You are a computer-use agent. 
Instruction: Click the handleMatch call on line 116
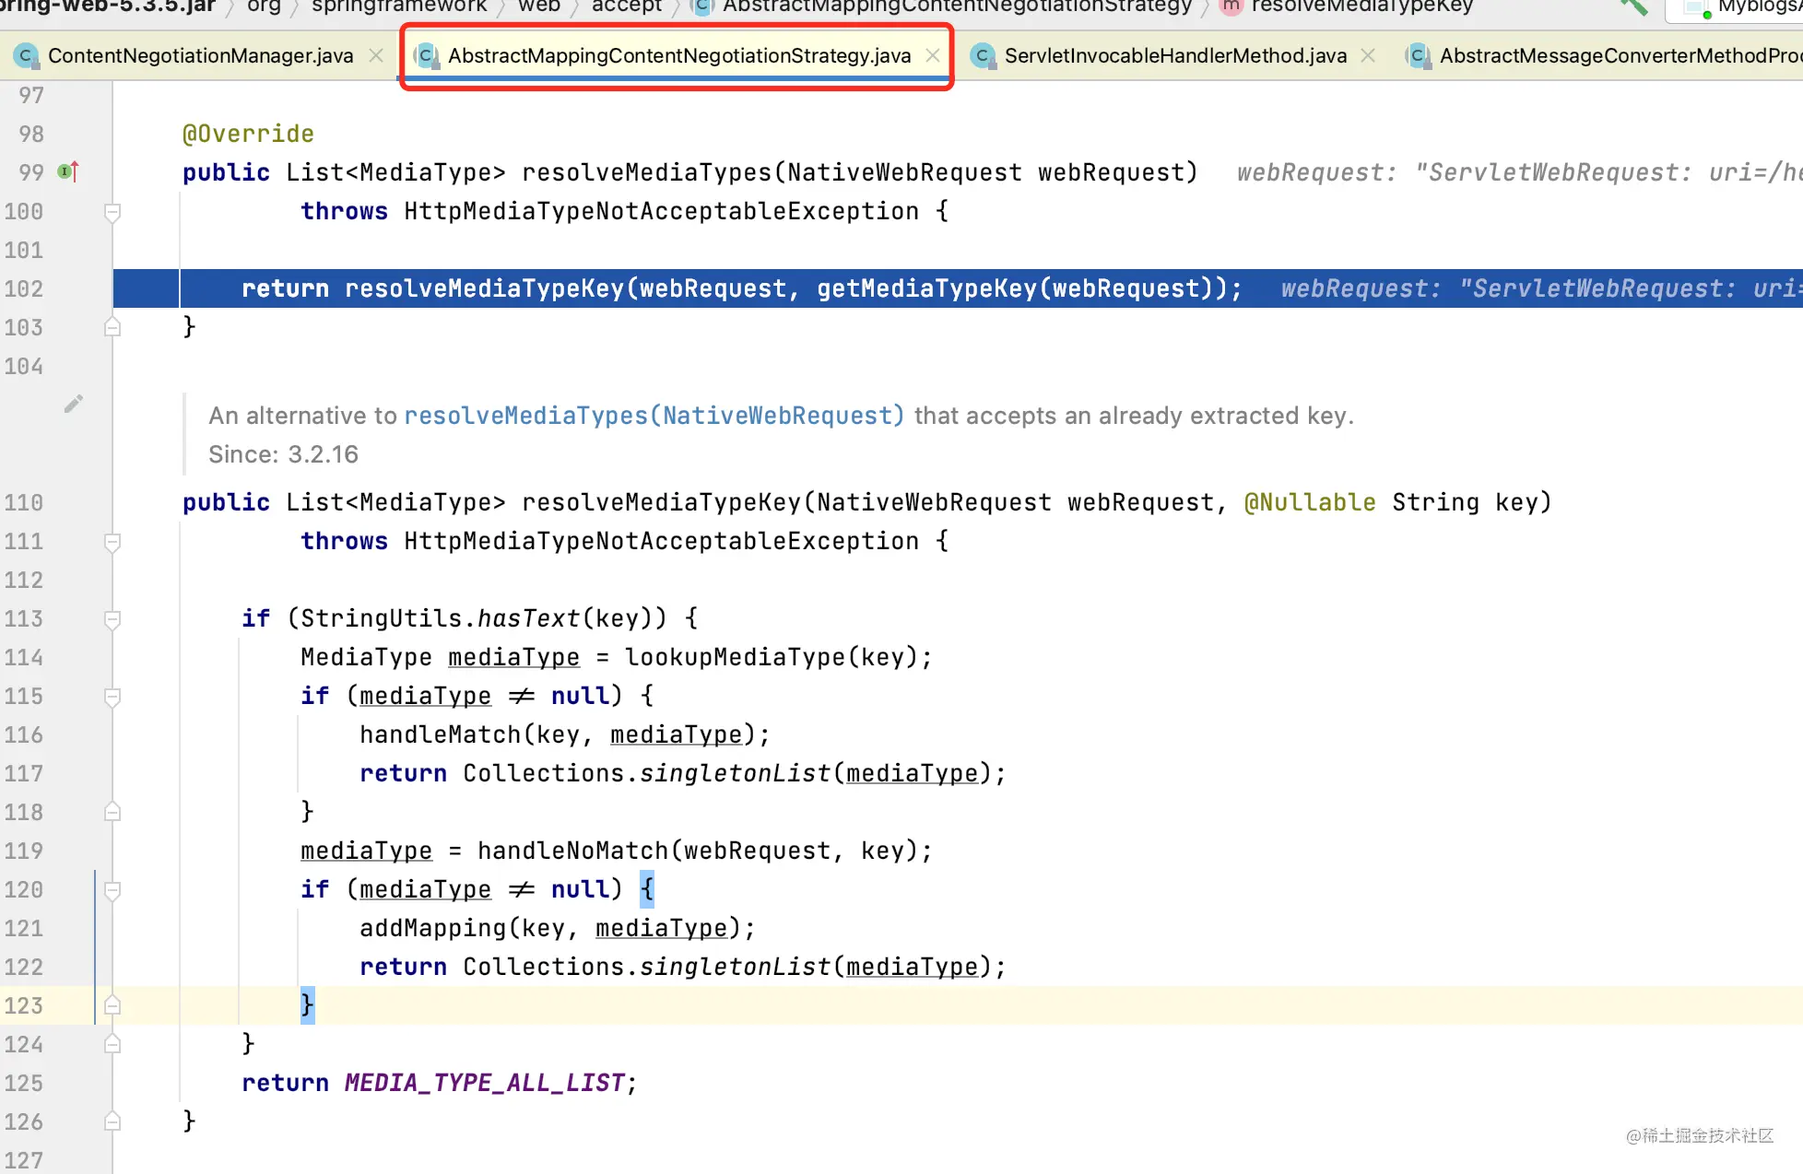[441, 734]
